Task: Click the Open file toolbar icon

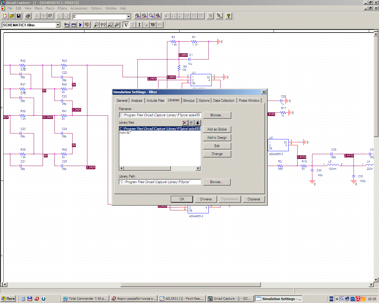Action: [x=12, y=16]
